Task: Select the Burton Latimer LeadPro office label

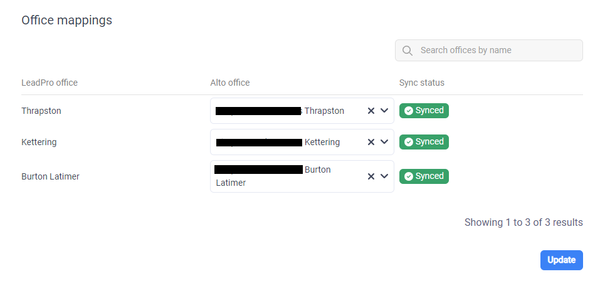Action: tap(50, 176)
